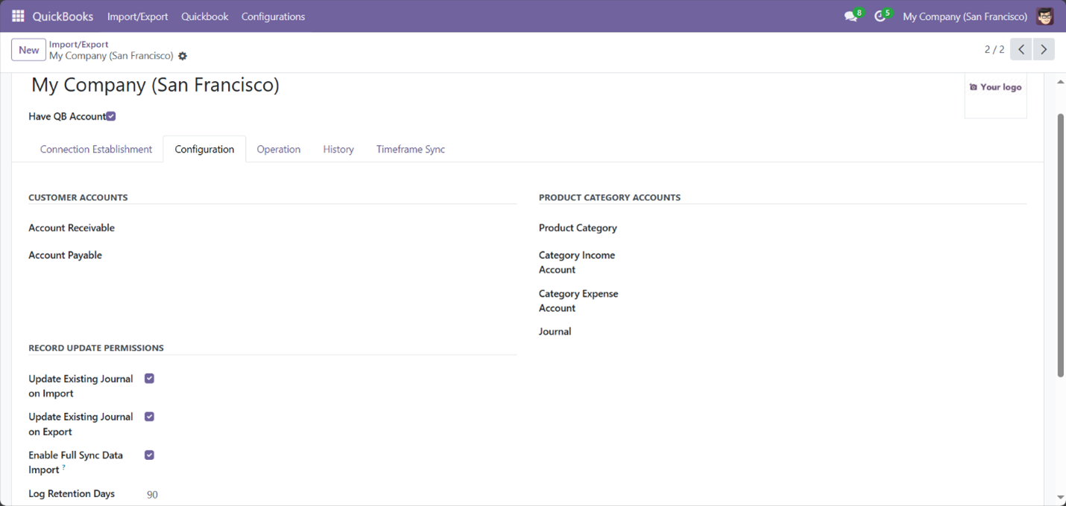Go to the previous record arrow
This screenshot has height=506, width=1066.
click(1021, 49)
